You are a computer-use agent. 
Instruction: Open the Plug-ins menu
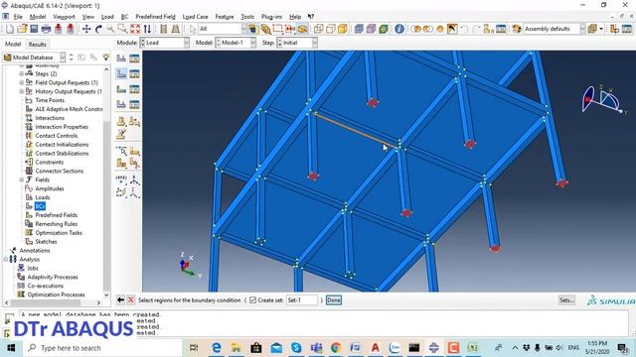click(x=271, y=17)
